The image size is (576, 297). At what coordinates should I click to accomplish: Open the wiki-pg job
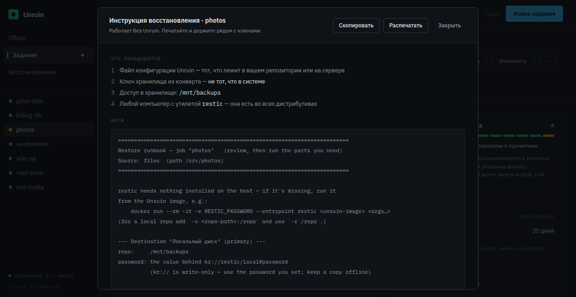(49, 158)
